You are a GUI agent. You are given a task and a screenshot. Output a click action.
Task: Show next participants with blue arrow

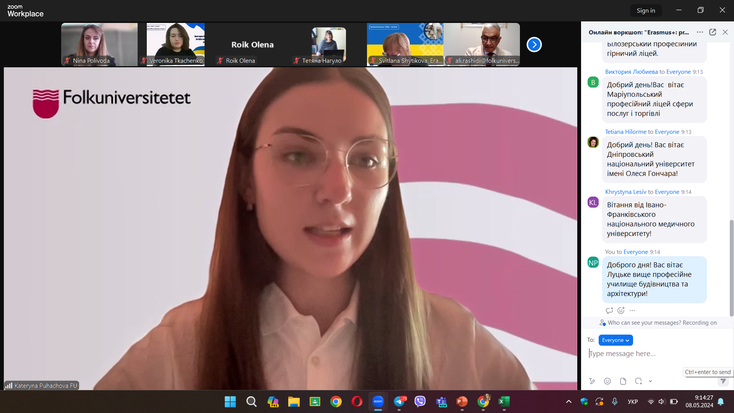(534, 45)
